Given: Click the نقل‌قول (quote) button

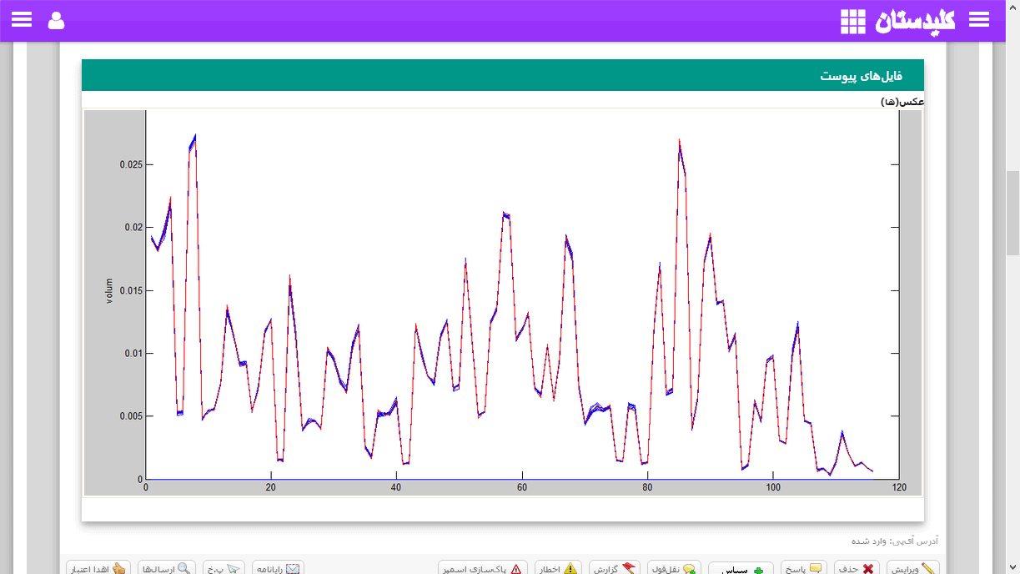Looking at the screenshot, I should point(674,568).
